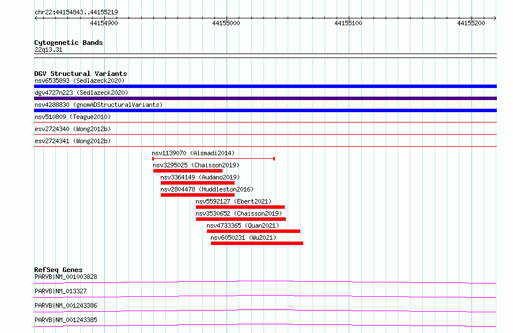Viewport: 513px width, 333px height.
Task: Select the dgv4727n223 (Sedlazeck2020) label
Action: 81,93
